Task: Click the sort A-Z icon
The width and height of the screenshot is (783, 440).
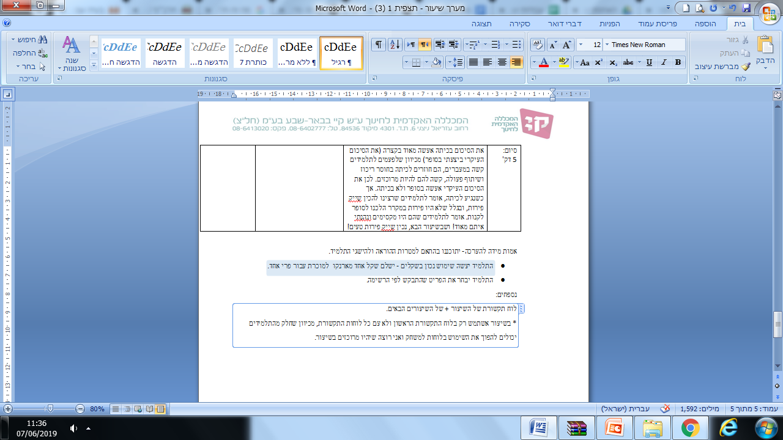Action: click(x=395, y=45)
